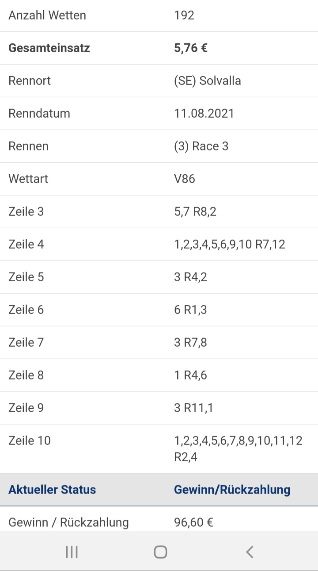Viewport: 318px width, 571px height.
Task: Tap the Wettart value V86
Action: tap(185, 179)
